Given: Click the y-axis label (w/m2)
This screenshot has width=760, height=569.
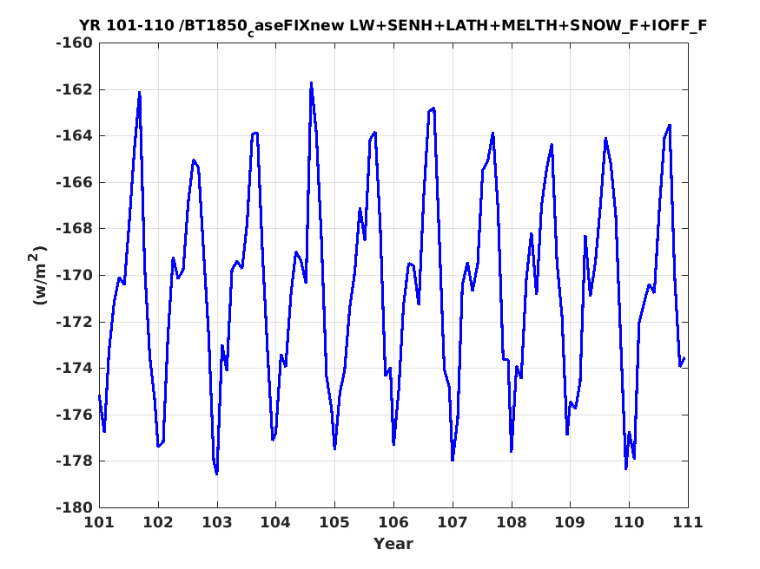Looking at the screenshot, I should (x=38, y=275).
